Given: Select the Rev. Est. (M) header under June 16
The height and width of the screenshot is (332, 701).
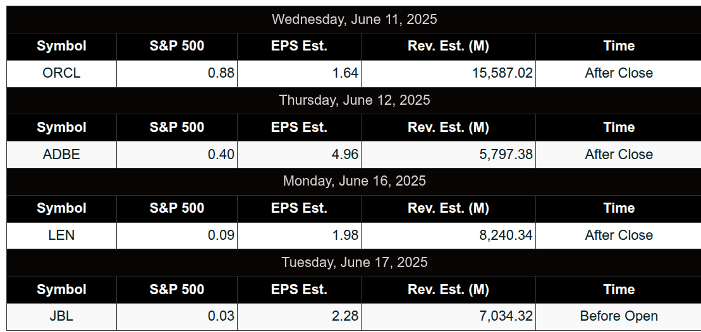Looking at the screenshot, I should [x=448, y=208].
